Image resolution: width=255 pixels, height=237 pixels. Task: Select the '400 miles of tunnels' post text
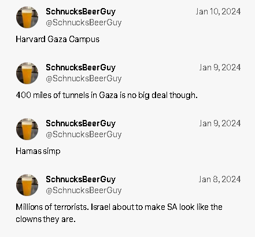tap(107, 95)
